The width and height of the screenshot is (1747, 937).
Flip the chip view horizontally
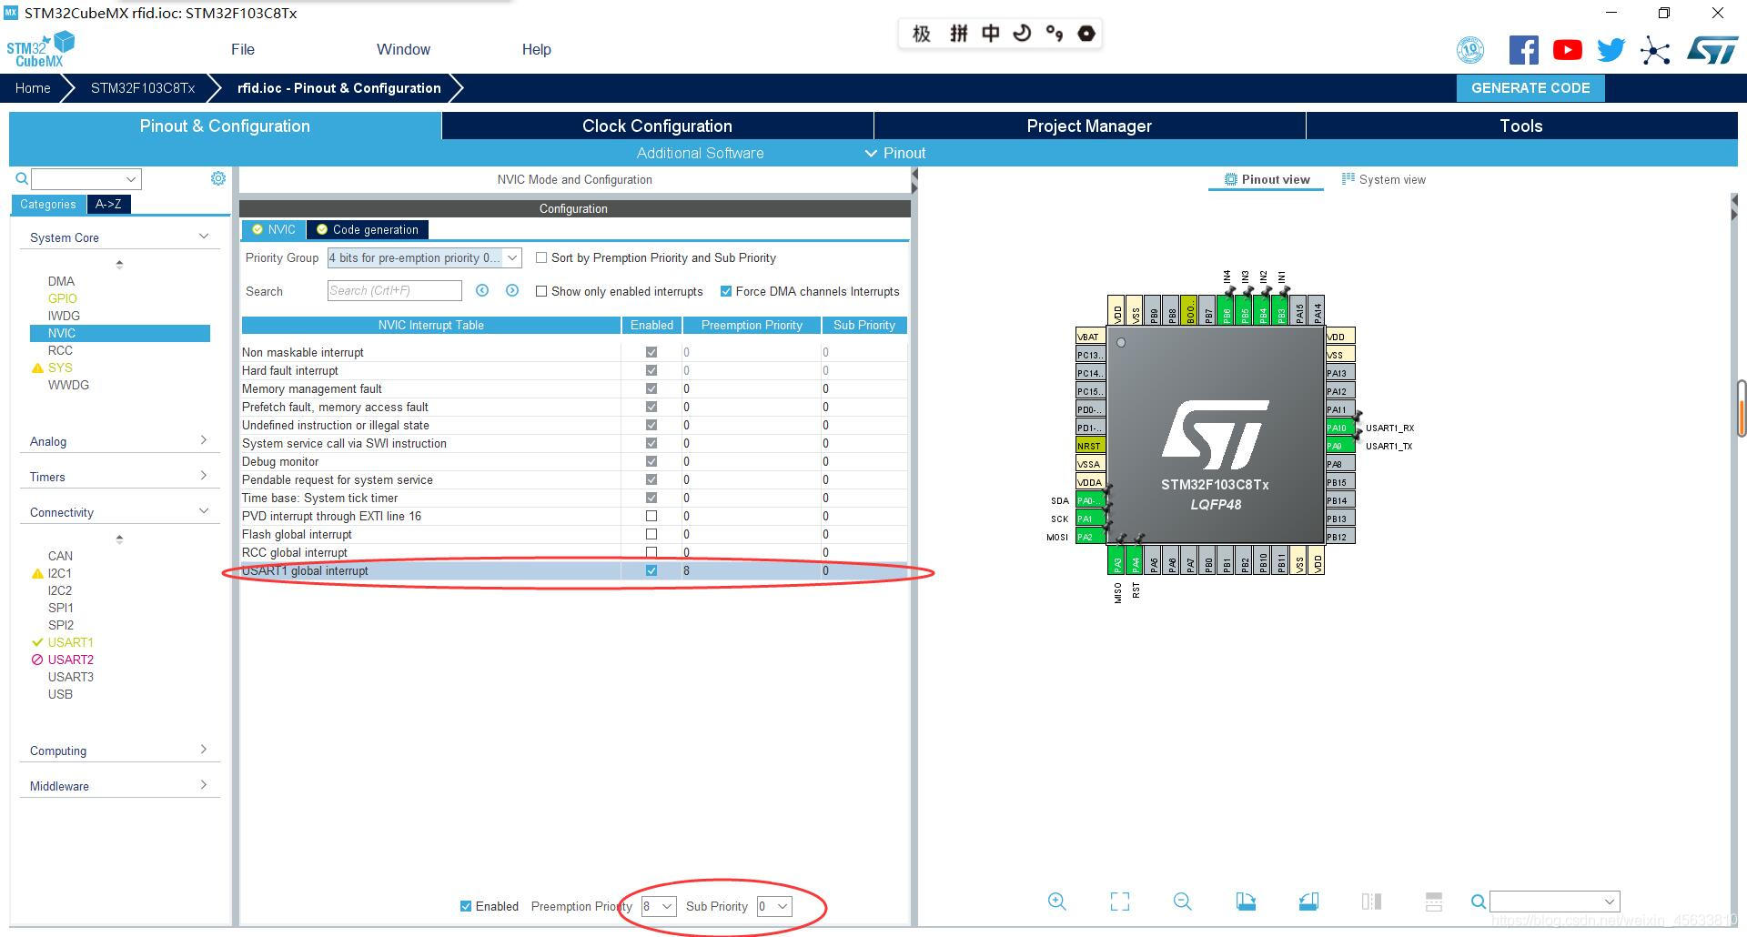pos(1371,902)
